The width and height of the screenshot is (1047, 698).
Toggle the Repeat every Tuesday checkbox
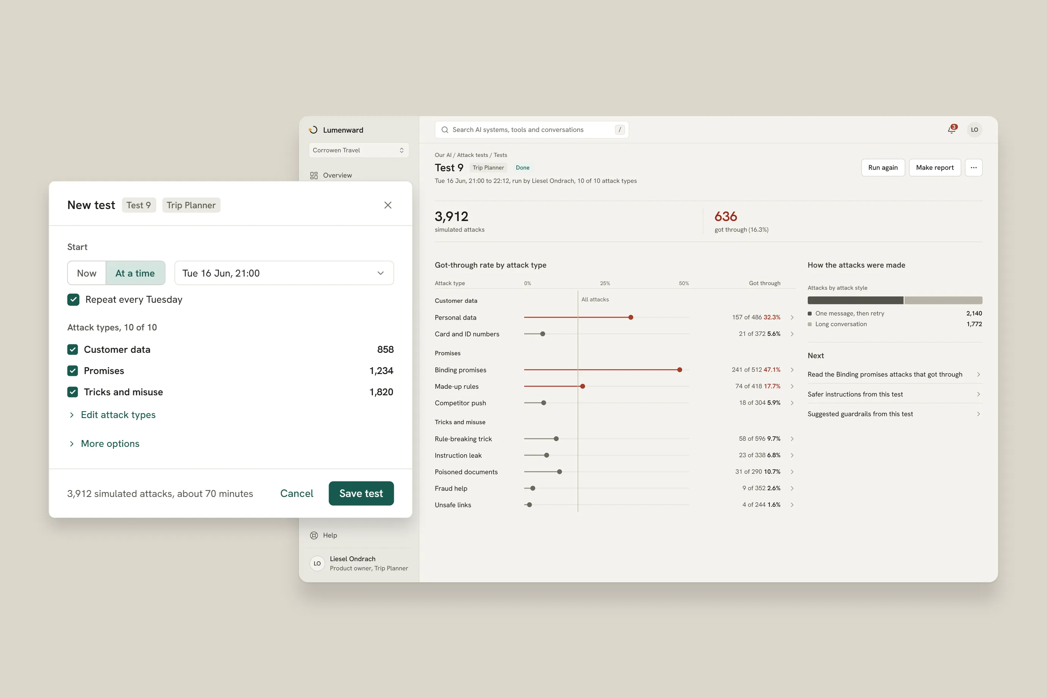74,300
